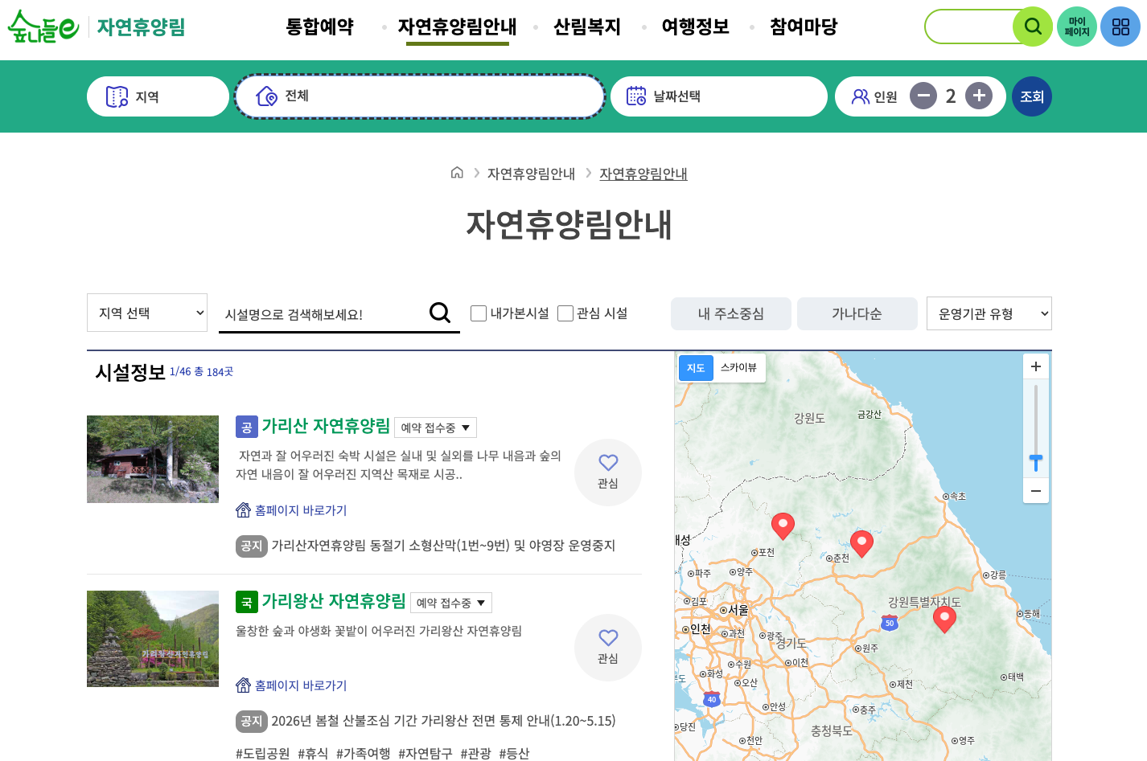Sort the list by 가나다순
The image size is (1147, 761).
[x=857, y=313]
